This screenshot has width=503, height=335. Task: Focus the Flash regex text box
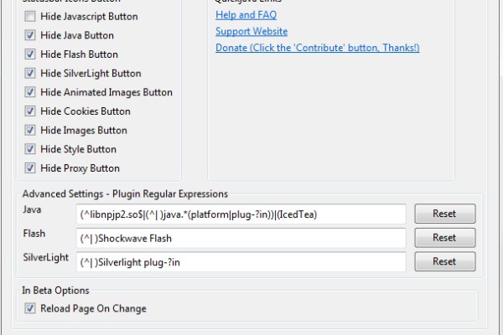(x=241, y=238)
